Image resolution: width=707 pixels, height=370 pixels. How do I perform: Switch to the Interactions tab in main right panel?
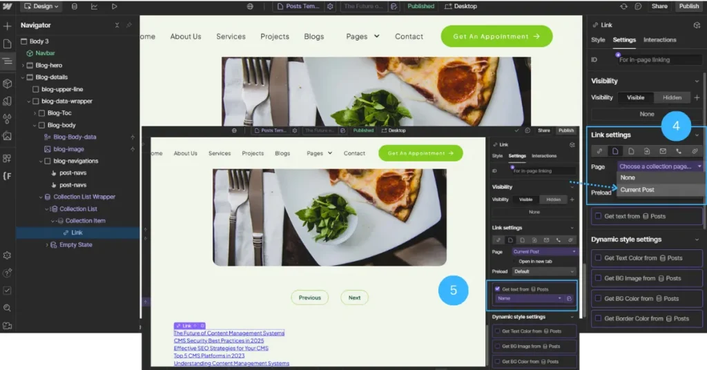pos(659,39)
